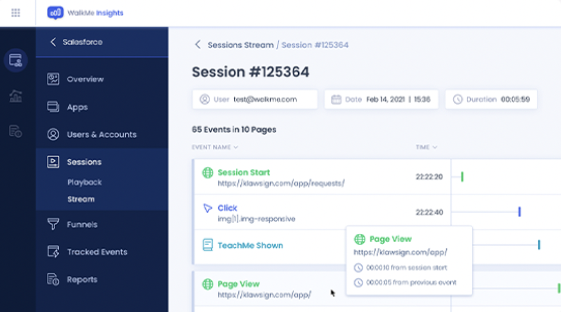This screenshot has width=561, height=312.
Task: Select the highlighted tracking icon in the far-left rail
Action: point(16,60)
